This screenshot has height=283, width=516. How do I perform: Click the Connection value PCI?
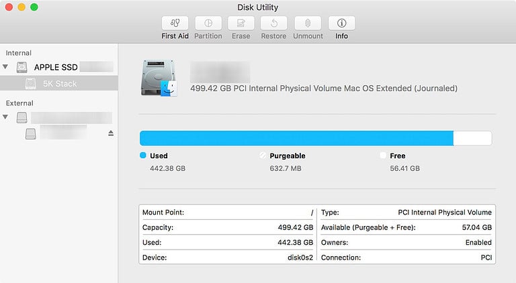coord(486,258)
